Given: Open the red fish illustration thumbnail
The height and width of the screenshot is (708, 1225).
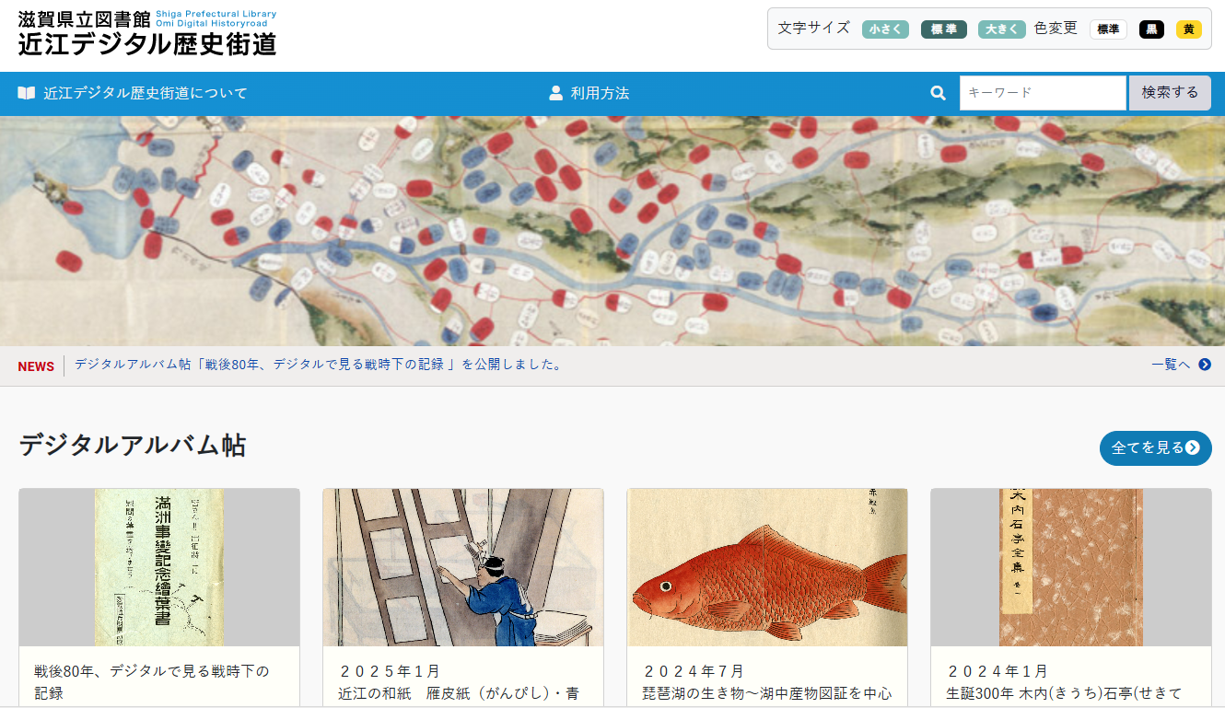Looking at the screenshot, I should click(x=767, y=567).
